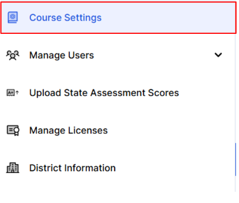Click the upward arrow beside the assessment icon
The width and height of the screenshot is (239, 203).
(17, 93)
